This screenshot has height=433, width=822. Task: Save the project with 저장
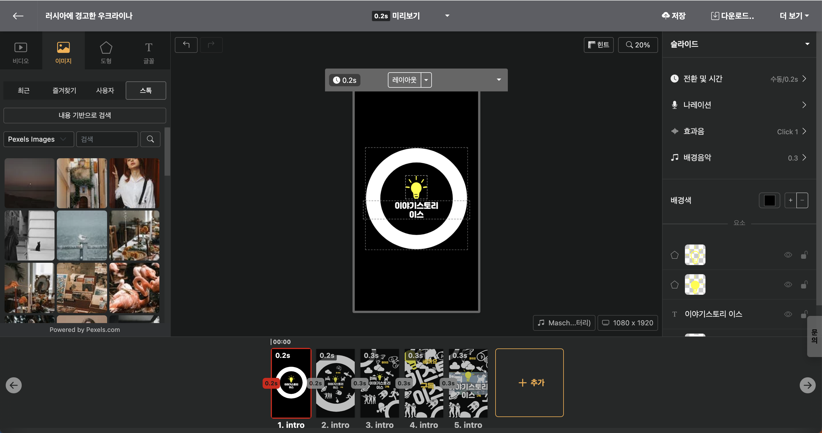673,16
